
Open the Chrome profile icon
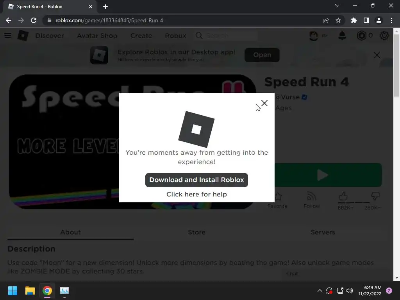[379, 20]
